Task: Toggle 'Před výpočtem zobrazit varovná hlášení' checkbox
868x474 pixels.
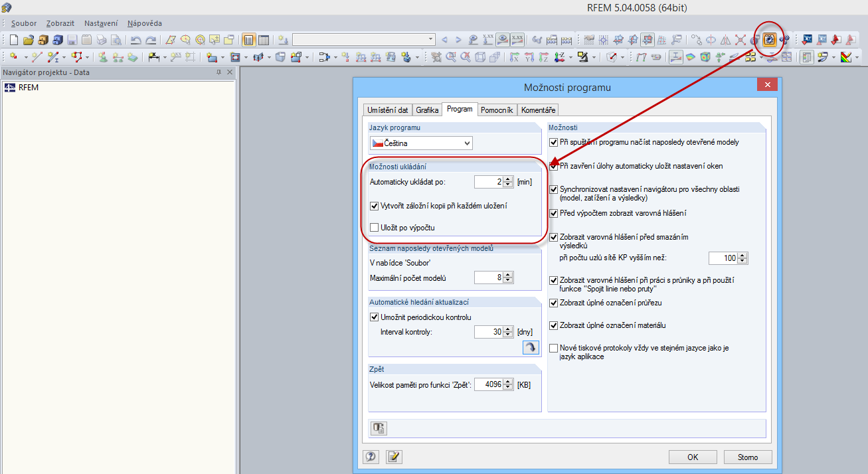Action: [x=554, y=213]
